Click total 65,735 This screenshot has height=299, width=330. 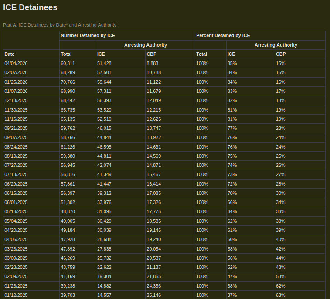click(x=68, y=110)
